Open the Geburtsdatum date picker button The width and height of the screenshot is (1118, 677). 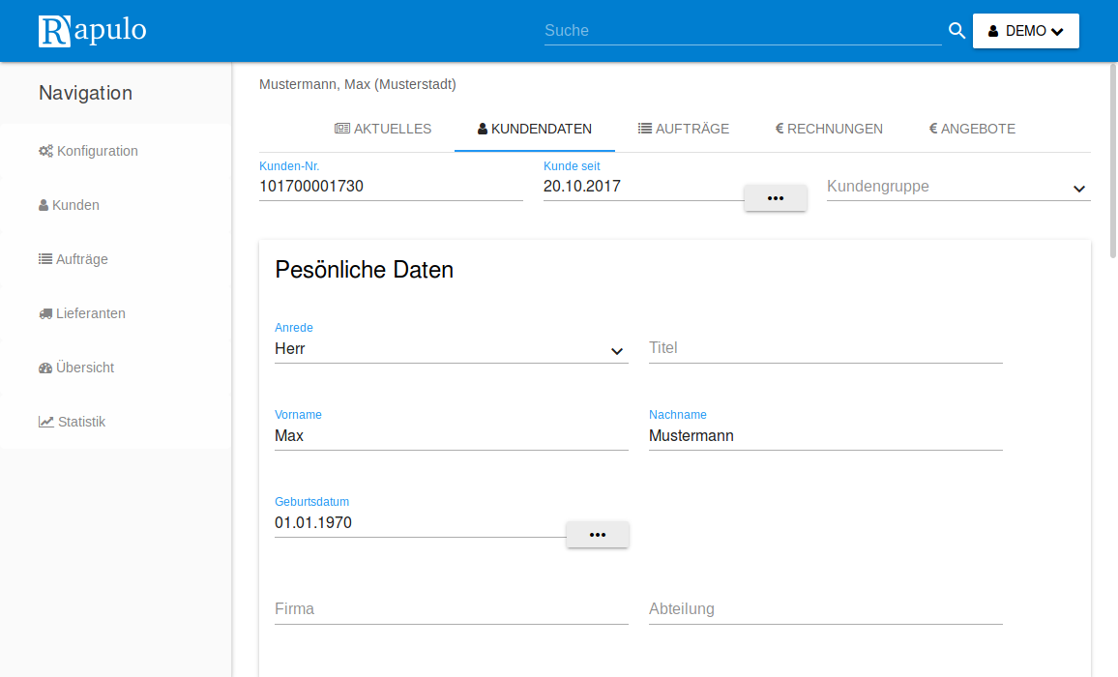coord(597,534)
